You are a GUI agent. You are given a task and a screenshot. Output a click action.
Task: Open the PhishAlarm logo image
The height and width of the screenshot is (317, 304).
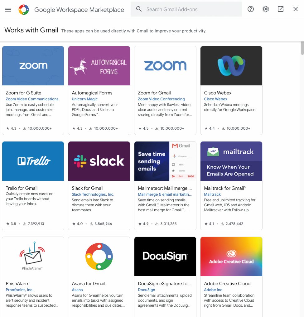33,257
